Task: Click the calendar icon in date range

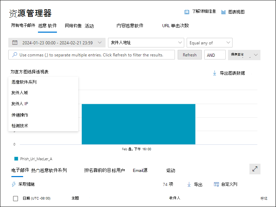Action: [15, 43]
